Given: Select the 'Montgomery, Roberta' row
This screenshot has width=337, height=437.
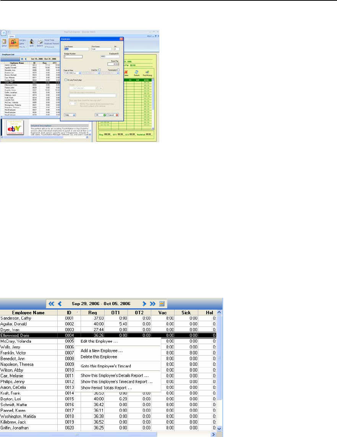Looking at the screenshot, I should [x=30, y=105].
